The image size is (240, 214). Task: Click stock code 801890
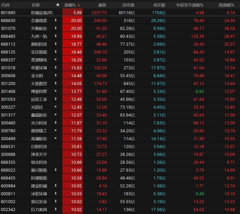tap(8, 13)
